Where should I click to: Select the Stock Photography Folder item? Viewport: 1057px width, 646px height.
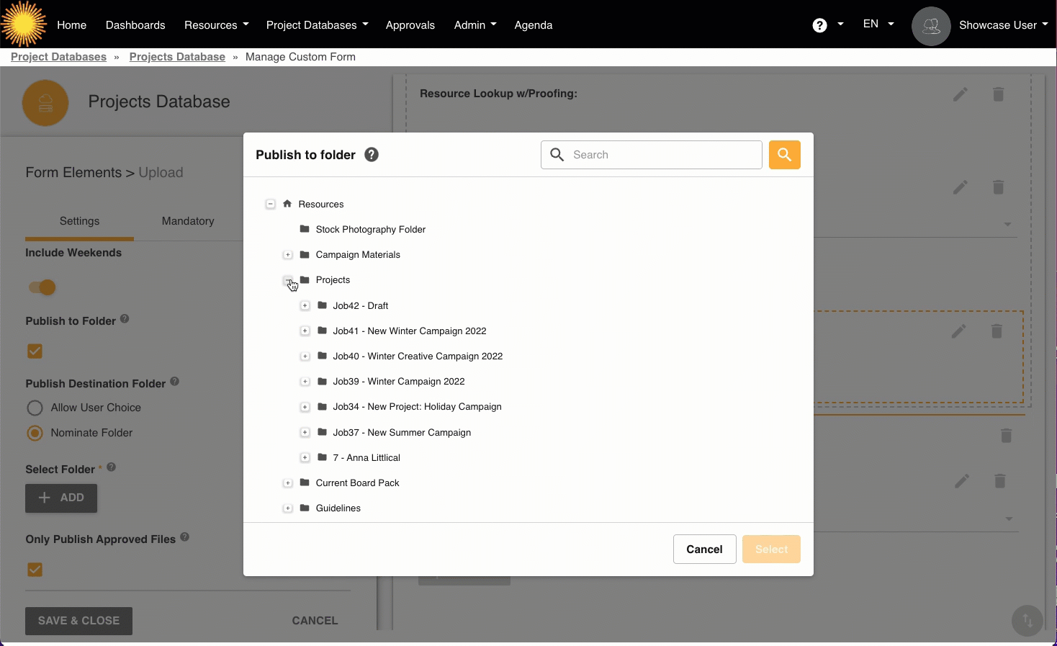(x=370, y=230)
